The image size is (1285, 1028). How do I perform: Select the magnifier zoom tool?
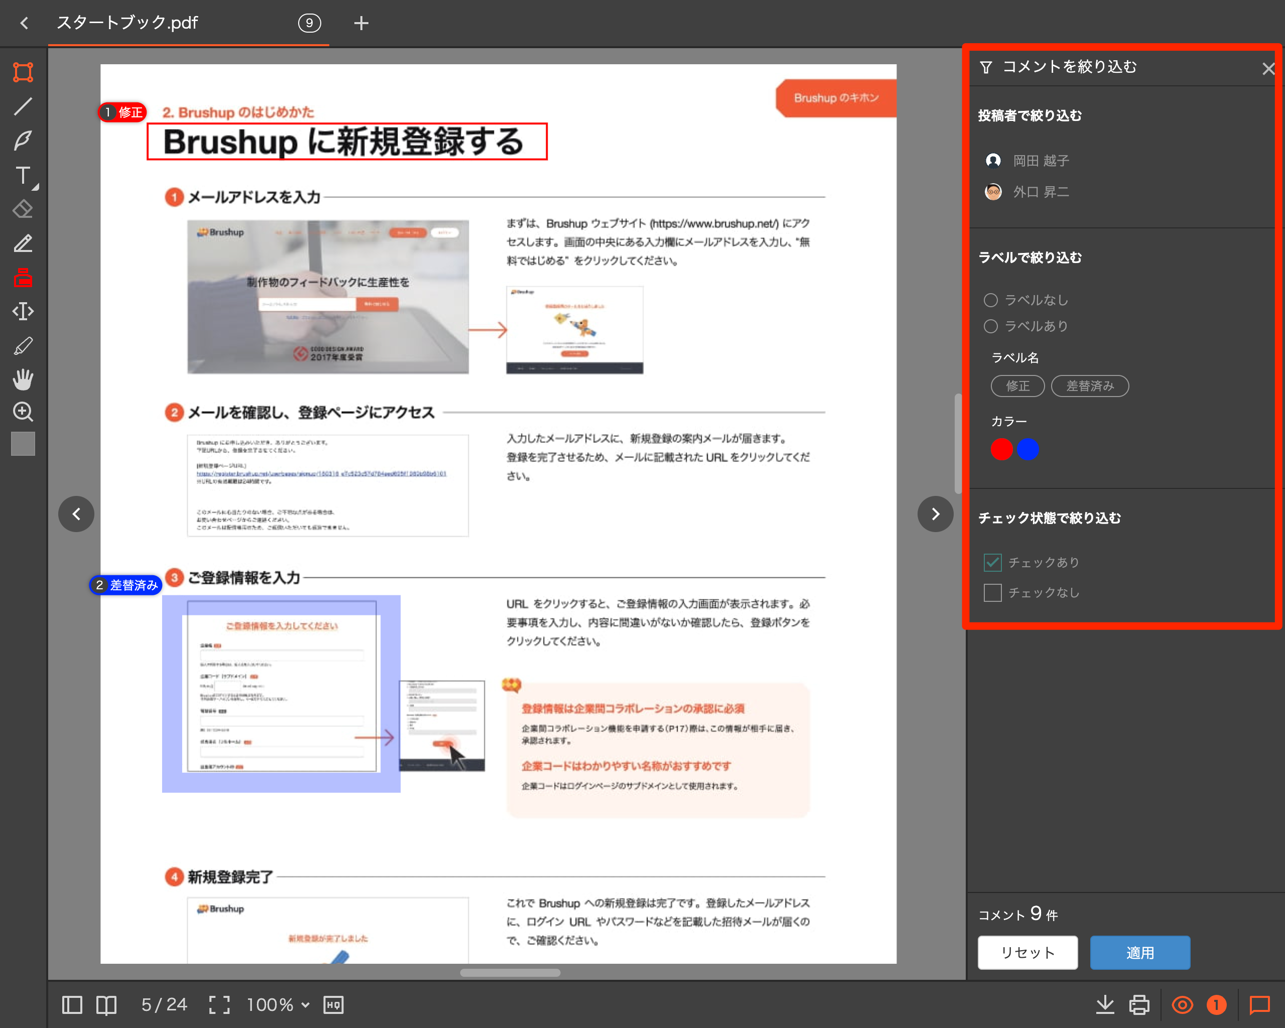click(23, 412)
